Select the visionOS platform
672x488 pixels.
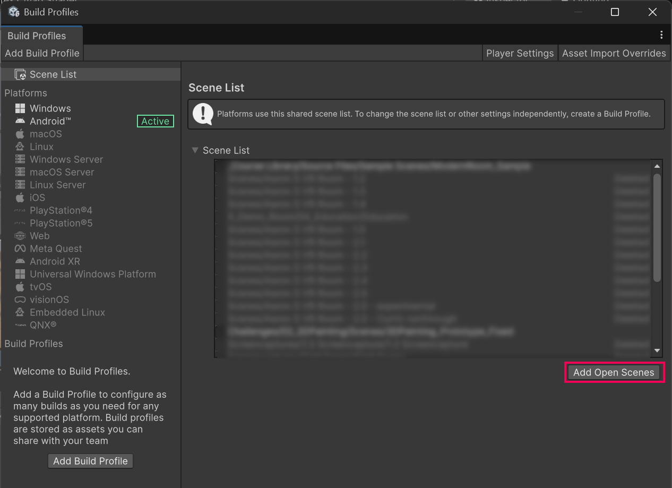pyautogui.click(x=49, y=299)
